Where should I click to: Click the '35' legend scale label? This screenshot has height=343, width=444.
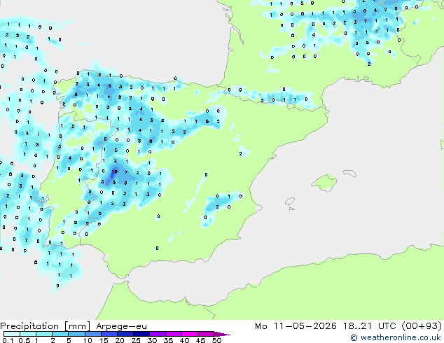pyautogui.click(x=169, y=340)
